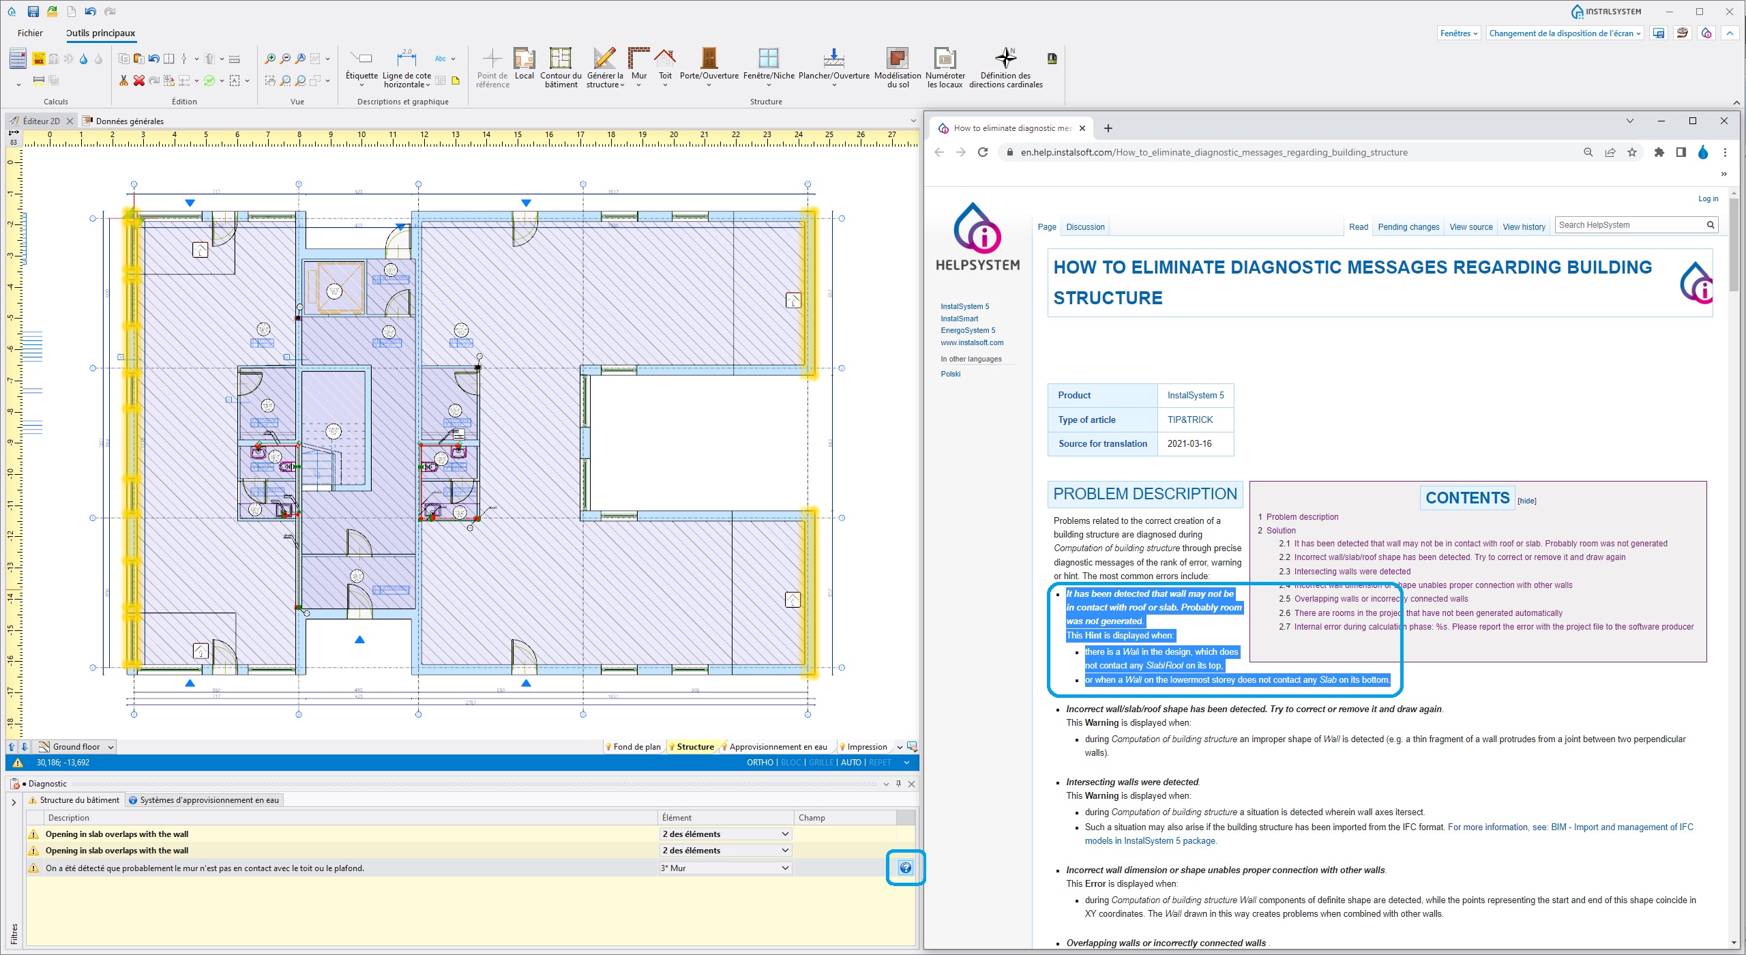
Task: Open Modélisation du sol tool
Action: click(x=898, y=68)
